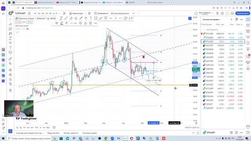The width and height of the screenshot is (251, 141).
Task: Start the market simulator replay
Action: pyautogui.click(x=120, y=13)
